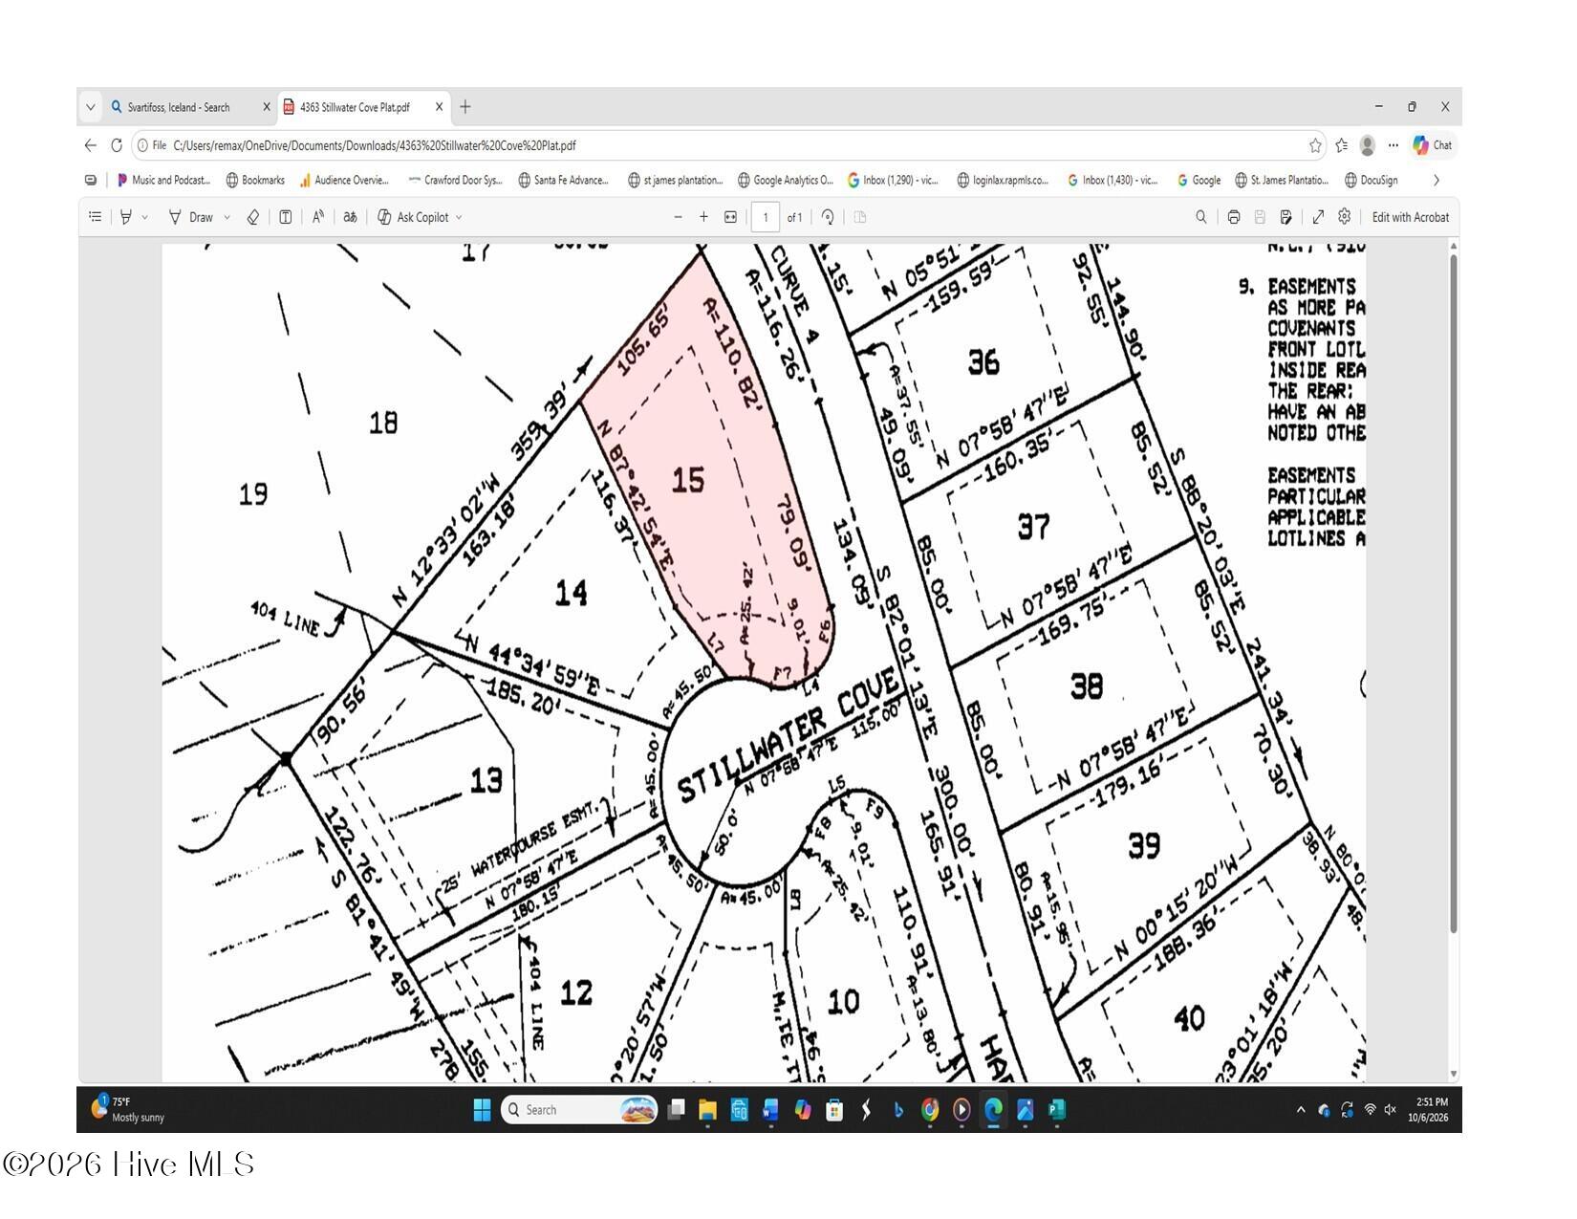This screenshot has width=1577, height=1219.
Task: Toggle favorite star for this page
Action: click(x=1315, y=146)
